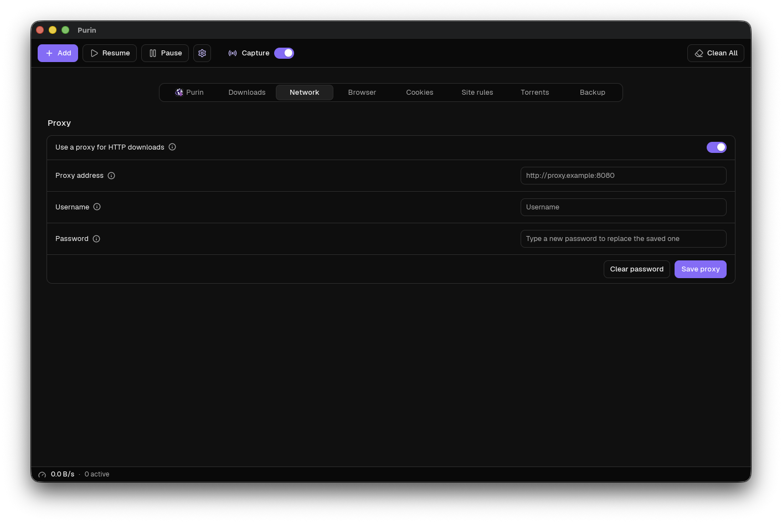Focus the Password input field
The width and height of the screenshot is (782, 523).
tap(624, 239)
